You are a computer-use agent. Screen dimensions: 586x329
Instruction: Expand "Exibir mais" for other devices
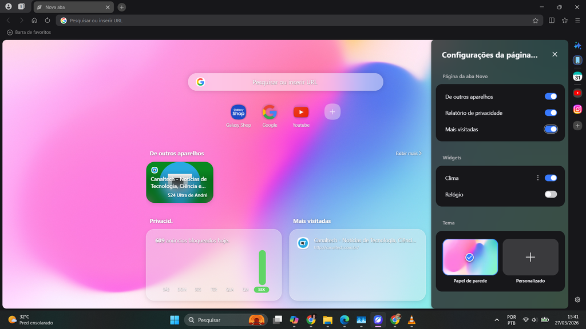point(408,154)
